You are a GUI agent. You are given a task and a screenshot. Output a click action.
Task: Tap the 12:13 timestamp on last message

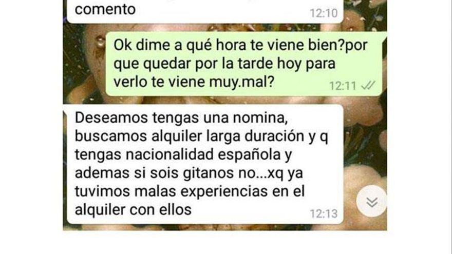tap(324, 213)
